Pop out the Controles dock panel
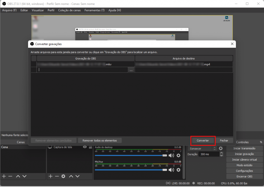The image size is (264, 187). (261, 142)
